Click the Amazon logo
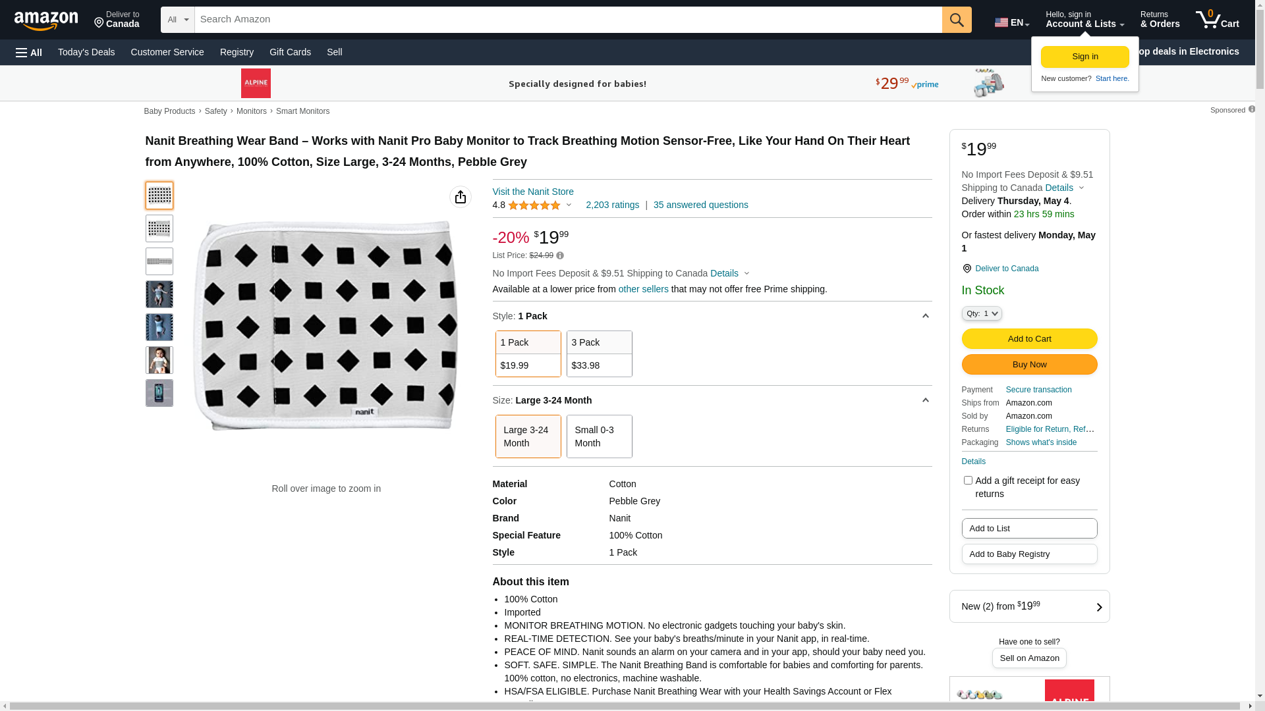 [46, 20]
